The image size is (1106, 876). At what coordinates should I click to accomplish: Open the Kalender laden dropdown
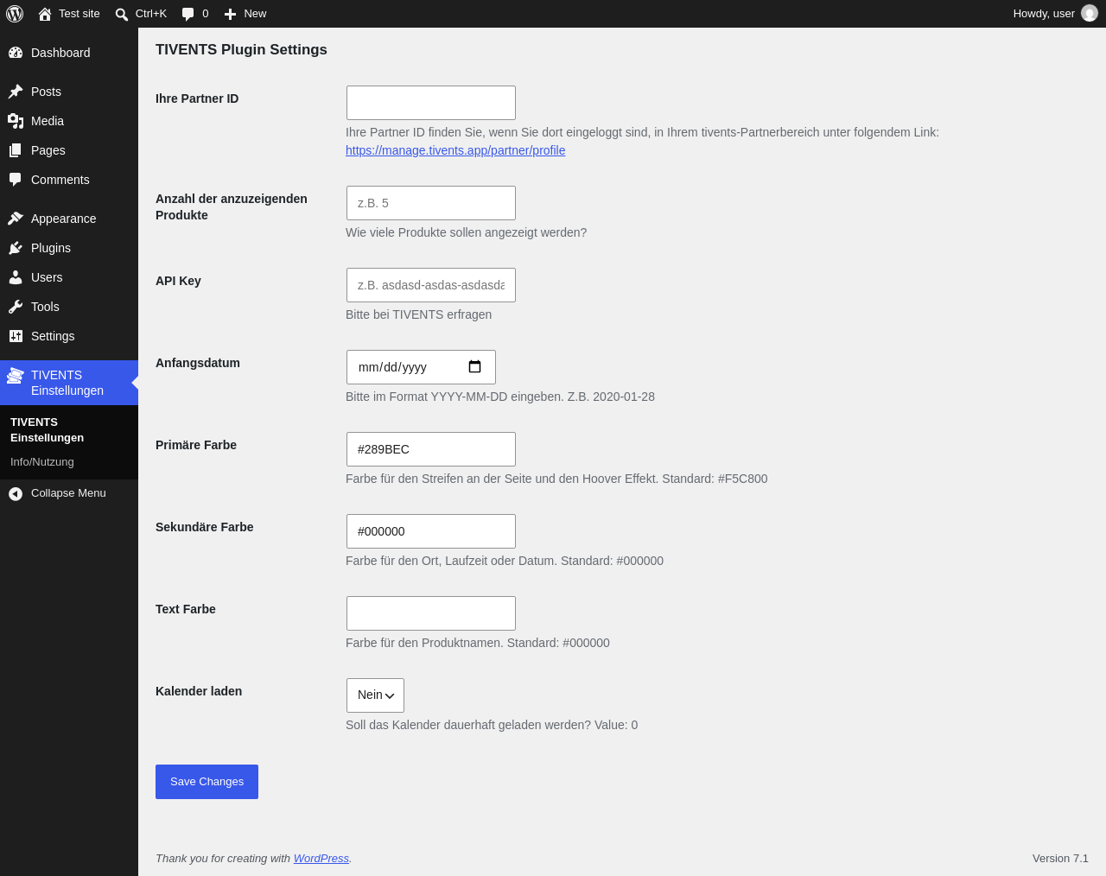[x=375, y=695]
